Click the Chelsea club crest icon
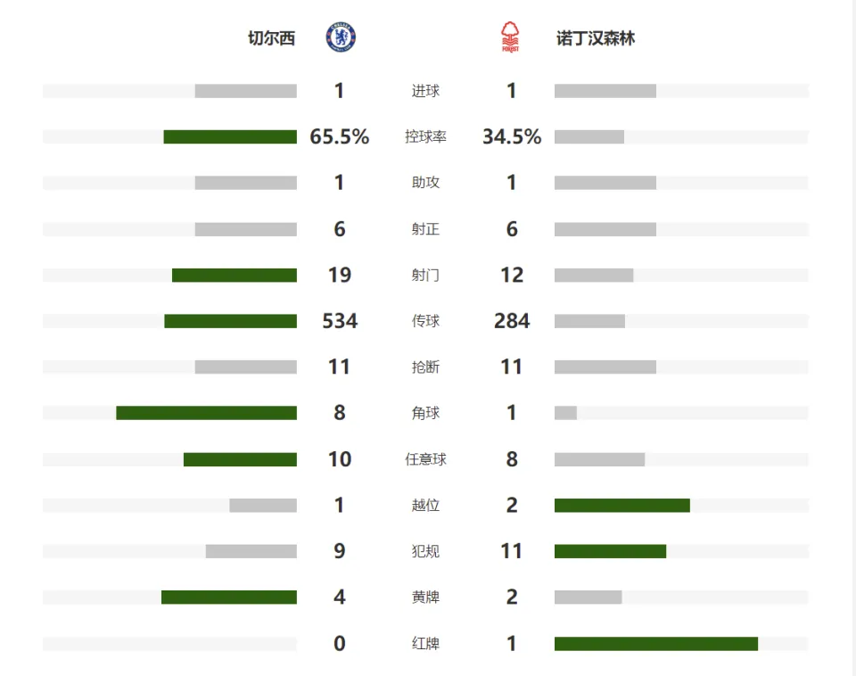Image resolution: width=856 pixels, height=676 pixels. coord(341,37)
